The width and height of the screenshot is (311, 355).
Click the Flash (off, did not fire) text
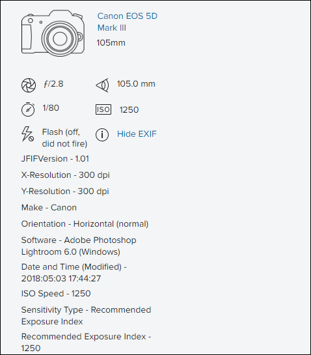[x=64, y=138]
